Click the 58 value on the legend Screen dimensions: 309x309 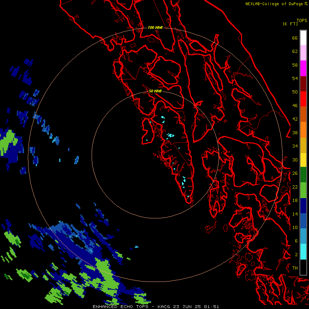pos(295,65)
